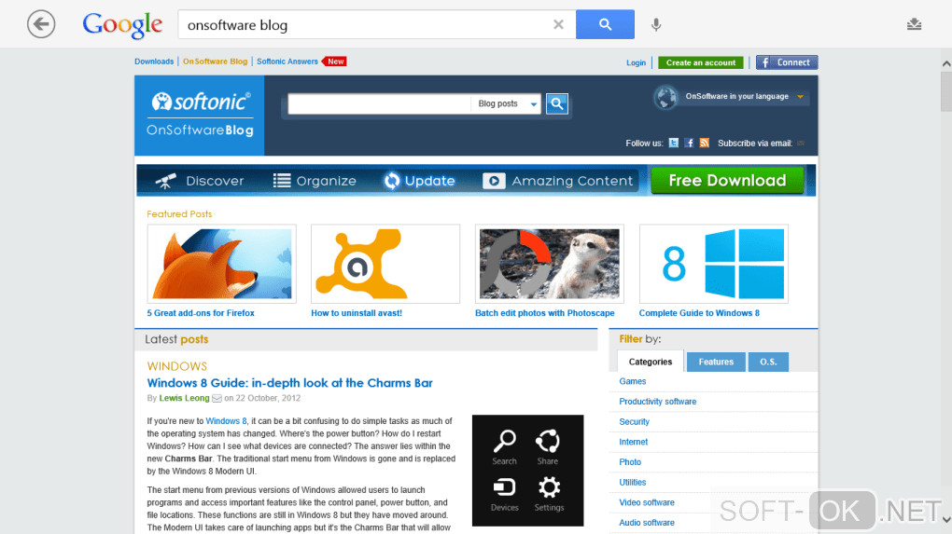This screenshot has width=952, height=534.
Task: Filter by Video software category
Action: (647, 502)
